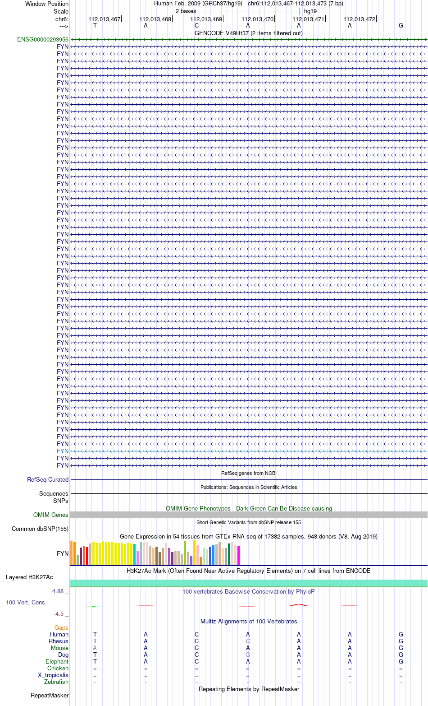Click the reference base G at right end

(401, 26)
